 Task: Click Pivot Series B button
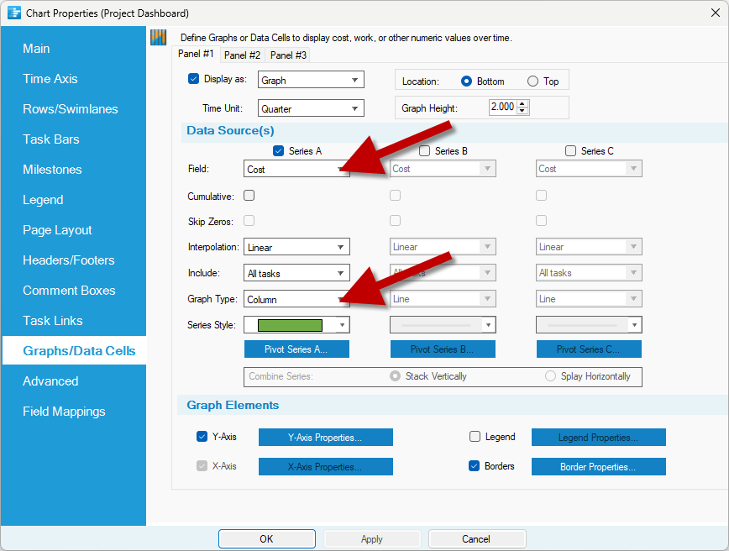click(x=443, y=349)
